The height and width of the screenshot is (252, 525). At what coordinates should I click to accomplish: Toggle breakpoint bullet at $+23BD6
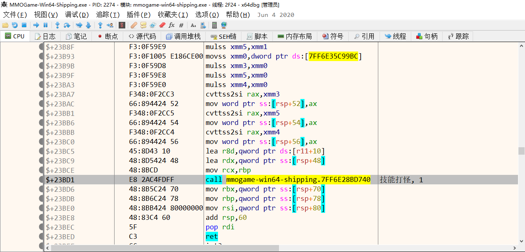pyautogui.click(x=41, y=189)
